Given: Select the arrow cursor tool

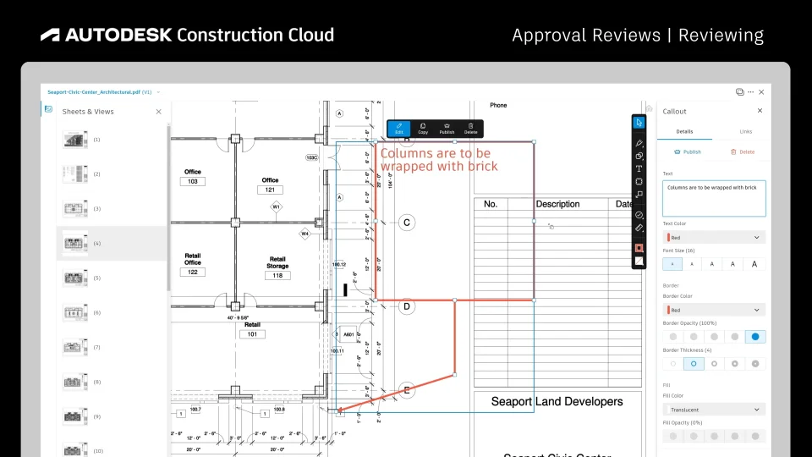Looking at the screenshot, I should point(639,123).
